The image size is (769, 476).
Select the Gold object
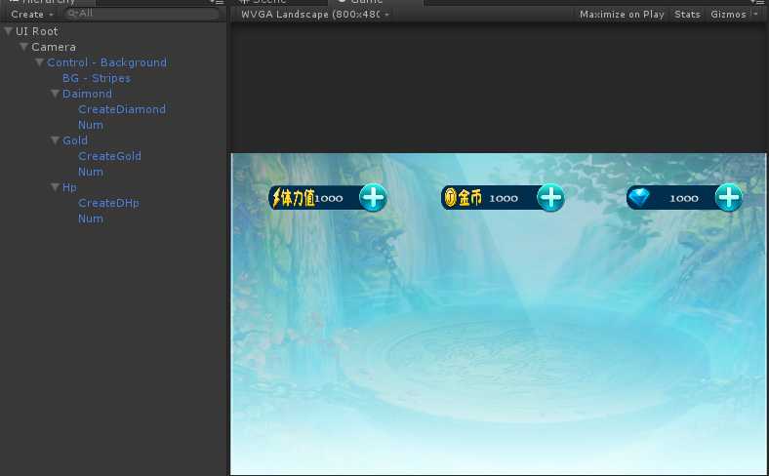point(74,140)
